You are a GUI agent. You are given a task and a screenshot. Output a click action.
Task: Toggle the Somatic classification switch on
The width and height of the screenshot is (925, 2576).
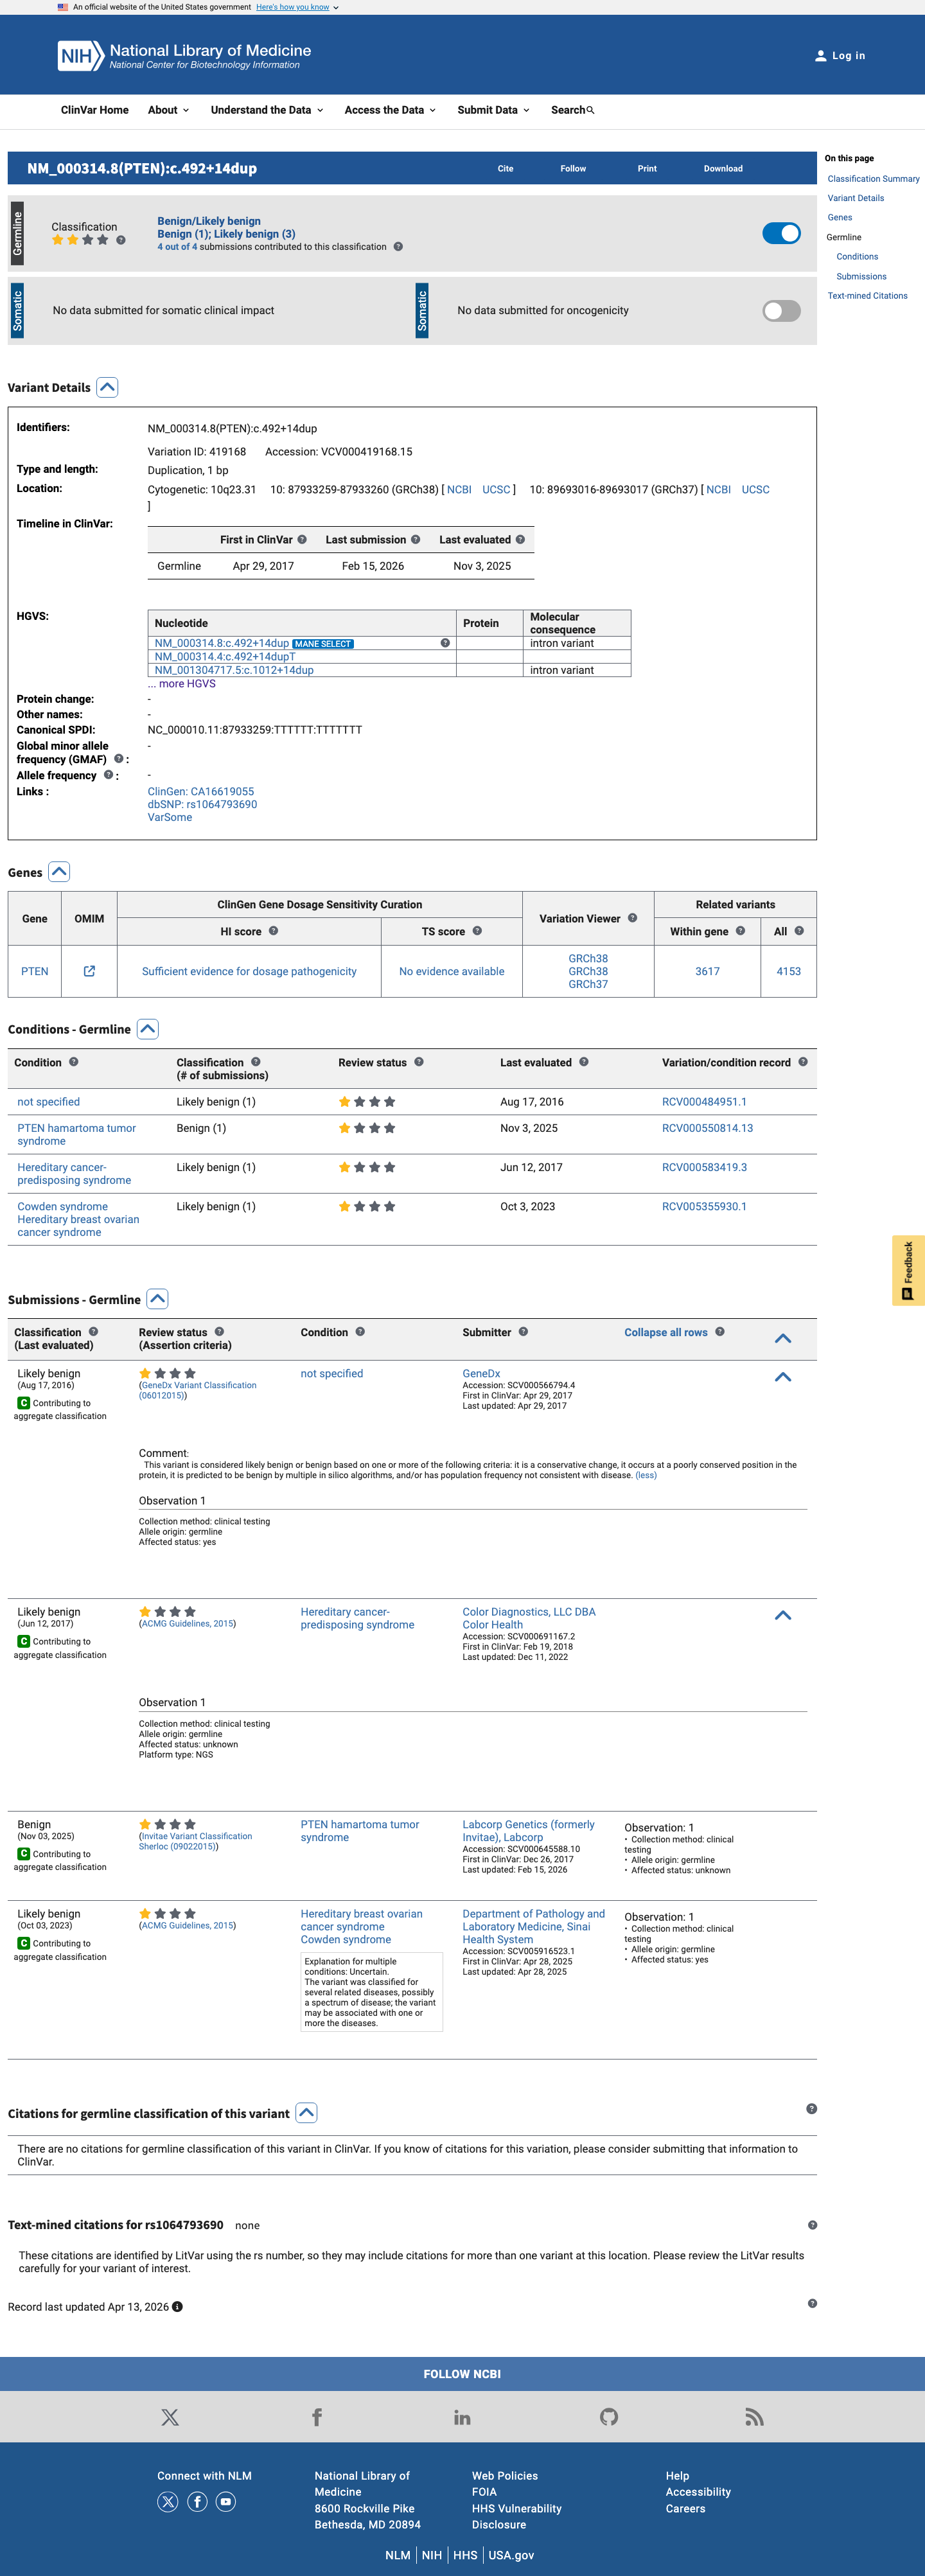click(781, 311)
